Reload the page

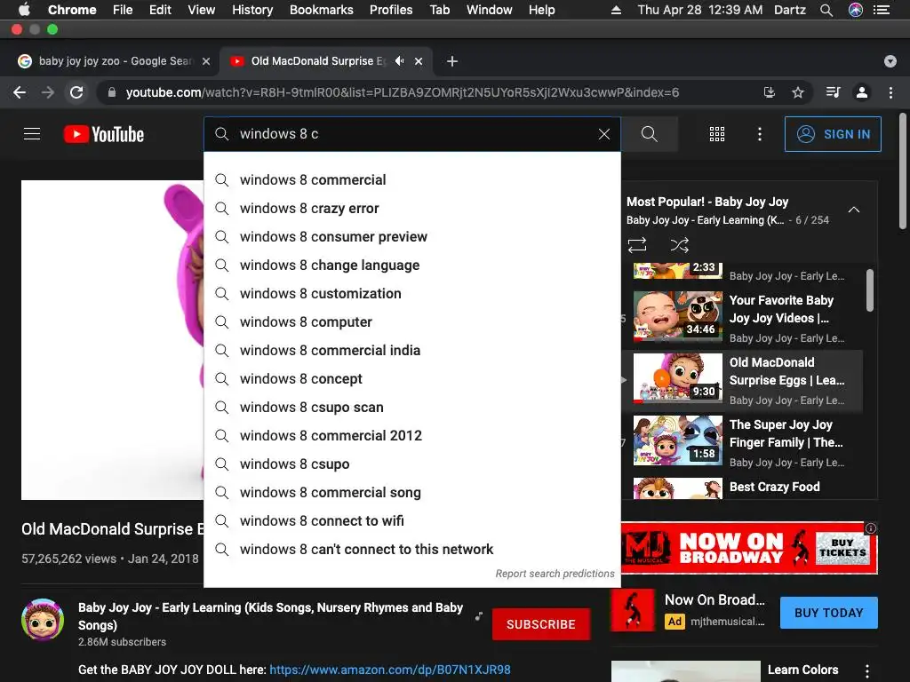76,92
